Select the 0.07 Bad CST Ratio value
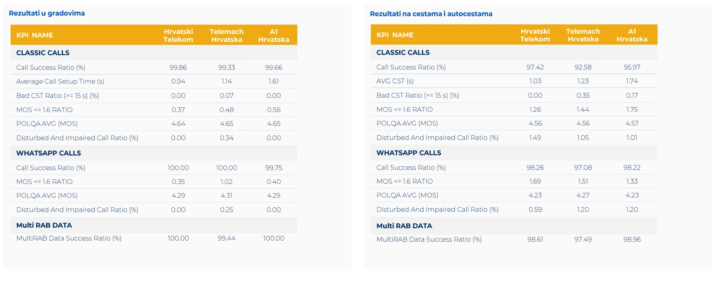Viewport: 714px width, 286px height. tap(226, 96)
